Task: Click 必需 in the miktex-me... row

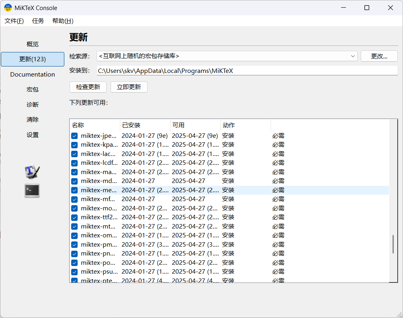Action: [x=278, y=190]
